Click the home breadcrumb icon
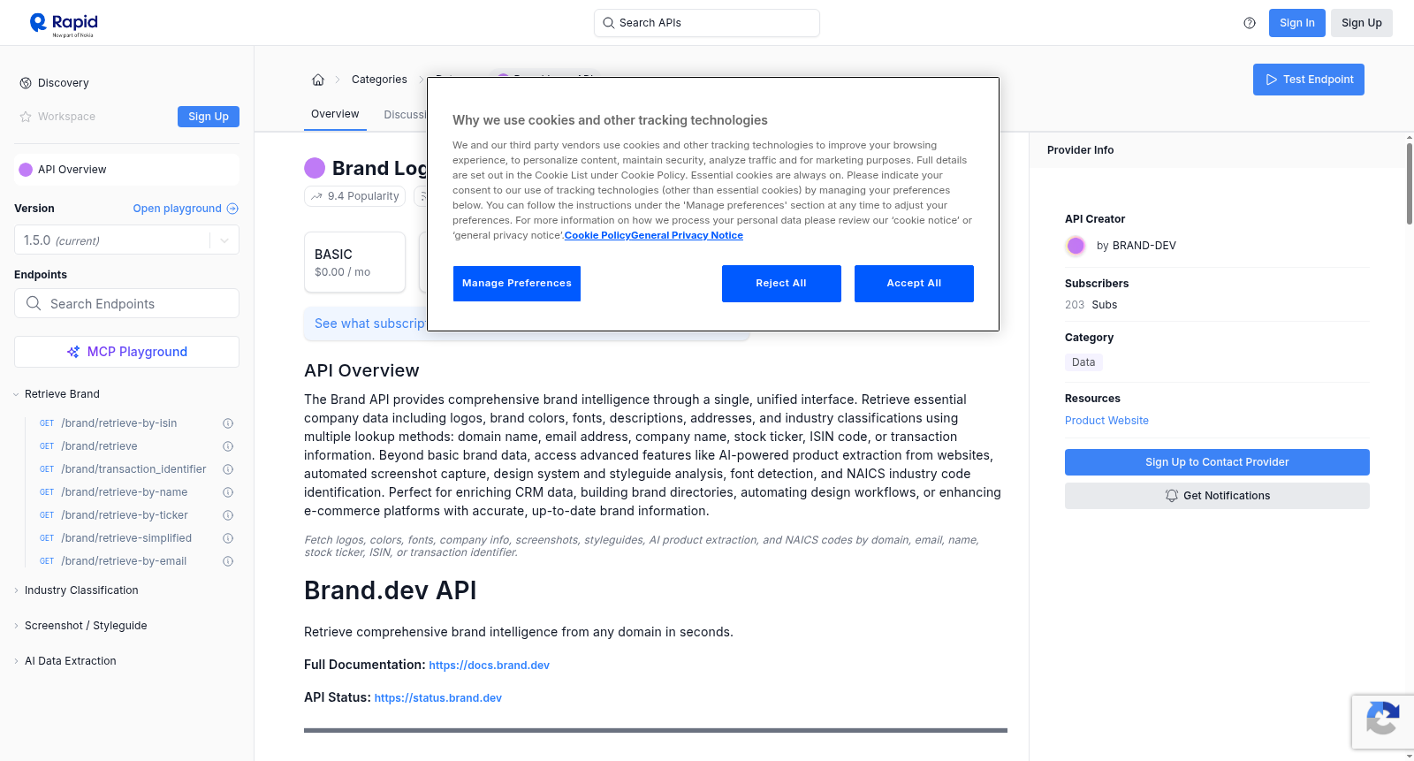Viewport: 1414px width, 761px height. pos(318,80)
